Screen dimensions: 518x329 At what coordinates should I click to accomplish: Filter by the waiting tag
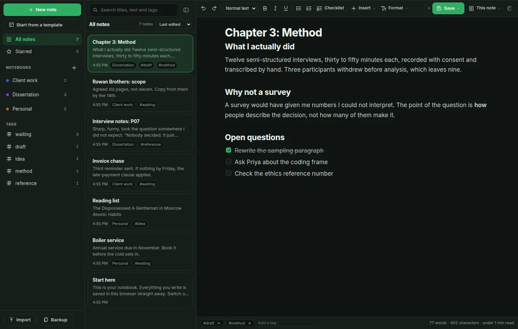[42, 134]
